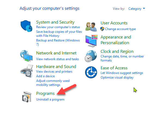Click Uninstall a program link
The image size is (168, 113).
click(x=50, y=99)
